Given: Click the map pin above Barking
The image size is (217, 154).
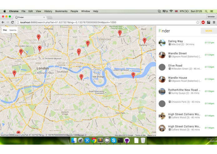Looking at the screenshot, I should tap(145, 41).
